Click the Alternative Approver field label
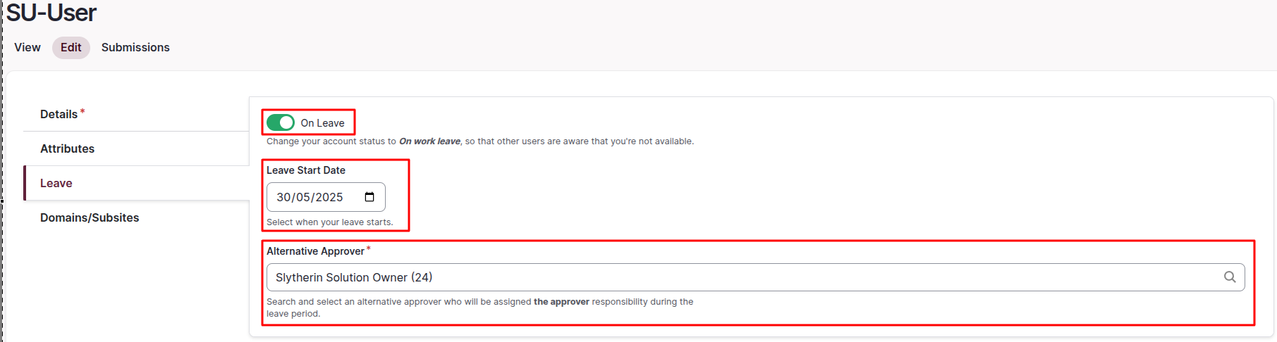The image size is (1277, 342). pos(315,251)
